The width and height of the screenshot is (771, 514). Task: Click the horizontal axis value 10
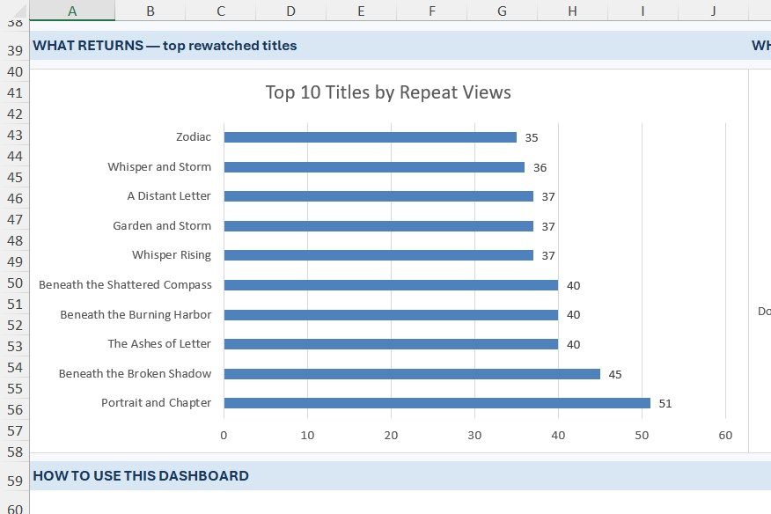307,436
